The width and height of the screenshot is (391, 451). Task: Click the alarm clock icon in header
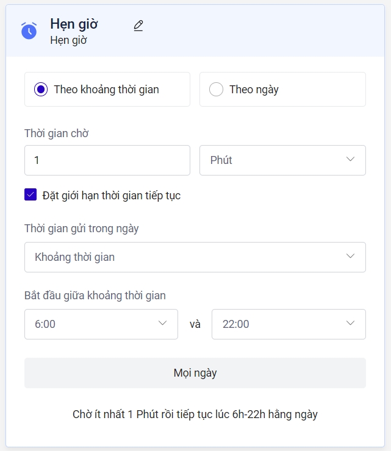(29, 30)
